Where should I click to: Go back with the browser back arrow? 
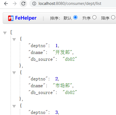[6, 4]
